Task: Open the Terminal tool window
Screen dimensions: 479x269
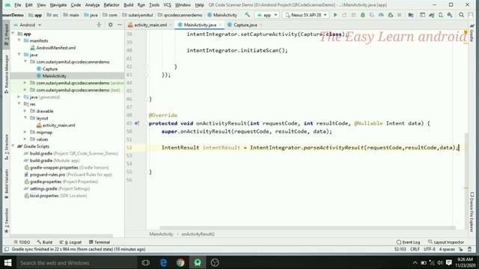Action: (x=100, y=242)
